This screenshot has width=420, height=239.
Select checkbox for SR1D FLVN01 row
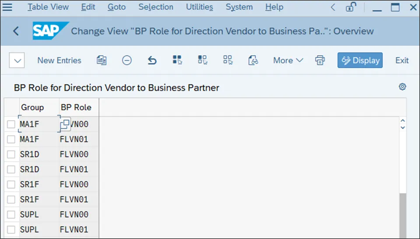11,169
